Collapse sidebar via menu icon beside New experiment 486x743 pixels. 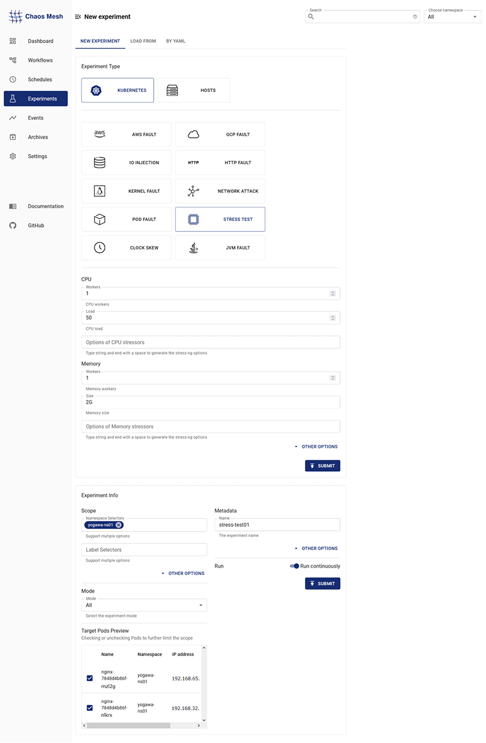pos(78,16)
